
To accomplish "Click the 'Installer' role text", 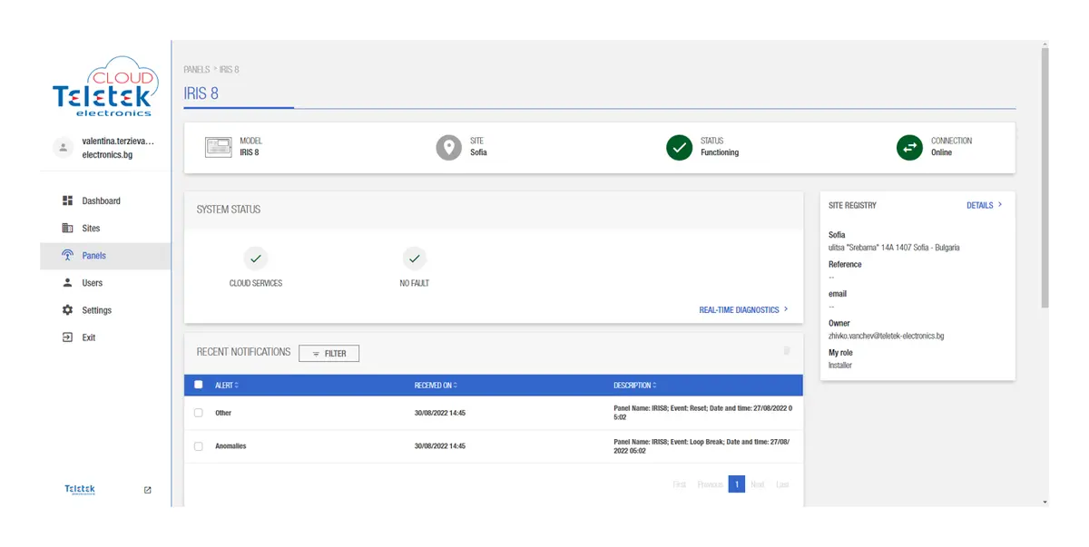I will coord(840,365).
